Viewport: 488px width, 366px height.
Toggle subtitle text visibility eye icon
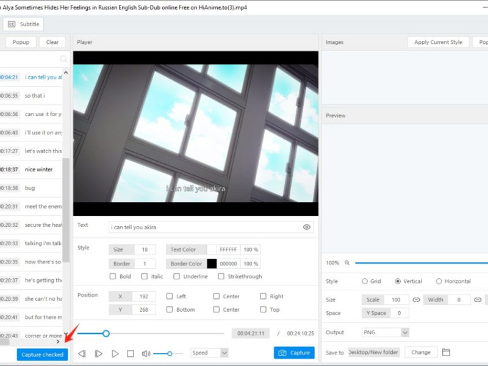point(307,227)
